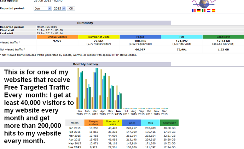Viewport: 244px width, 149px height.
Task: Click the Feb 2015 label under the chart
Action: pos(87,113)
